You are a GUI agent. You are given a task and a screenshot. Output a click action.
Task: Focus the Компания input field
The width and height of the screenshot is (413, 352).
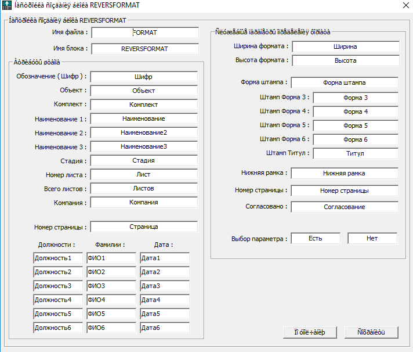click(x=144, y=203)
